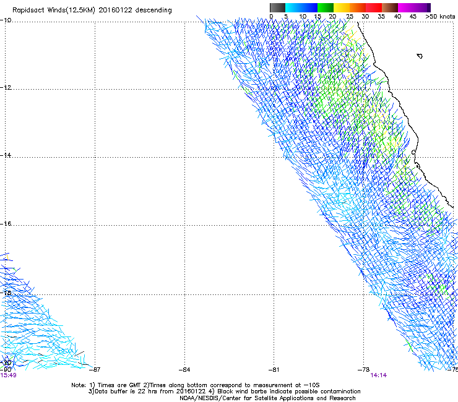
Task: Click the purple 45-50 knots legend color
Action: tap(422, 7)
